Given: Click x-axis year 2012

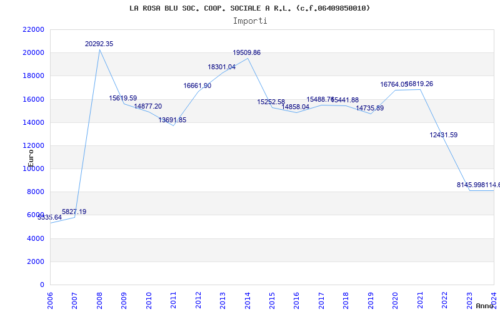Looking at the screenshot, I should tap(198, 300).
